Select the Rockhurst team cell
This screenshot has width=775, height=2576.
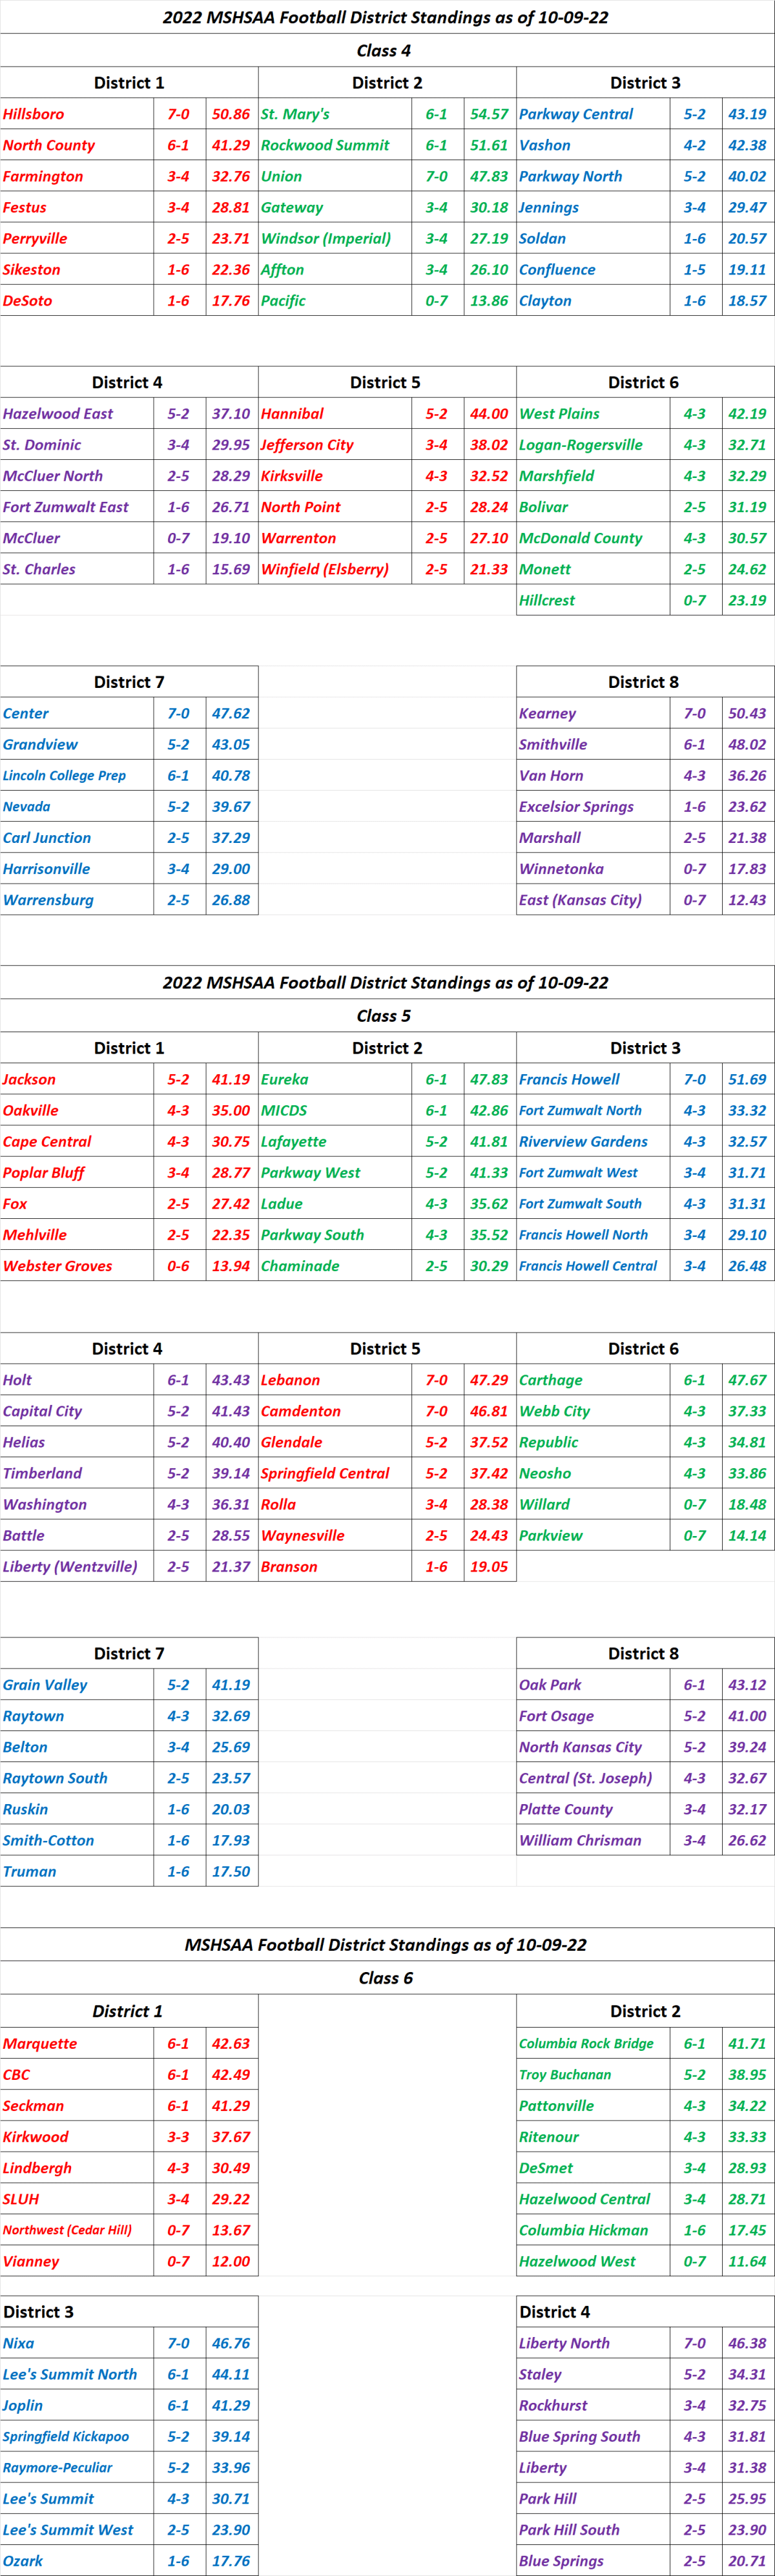click(x=593, y=2405)
